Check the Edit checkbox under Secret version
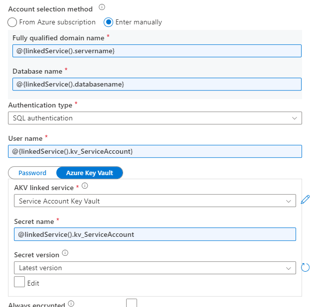The width and height of the screenshot is (324, 307). pyautogui.click(x=19, y=282)
